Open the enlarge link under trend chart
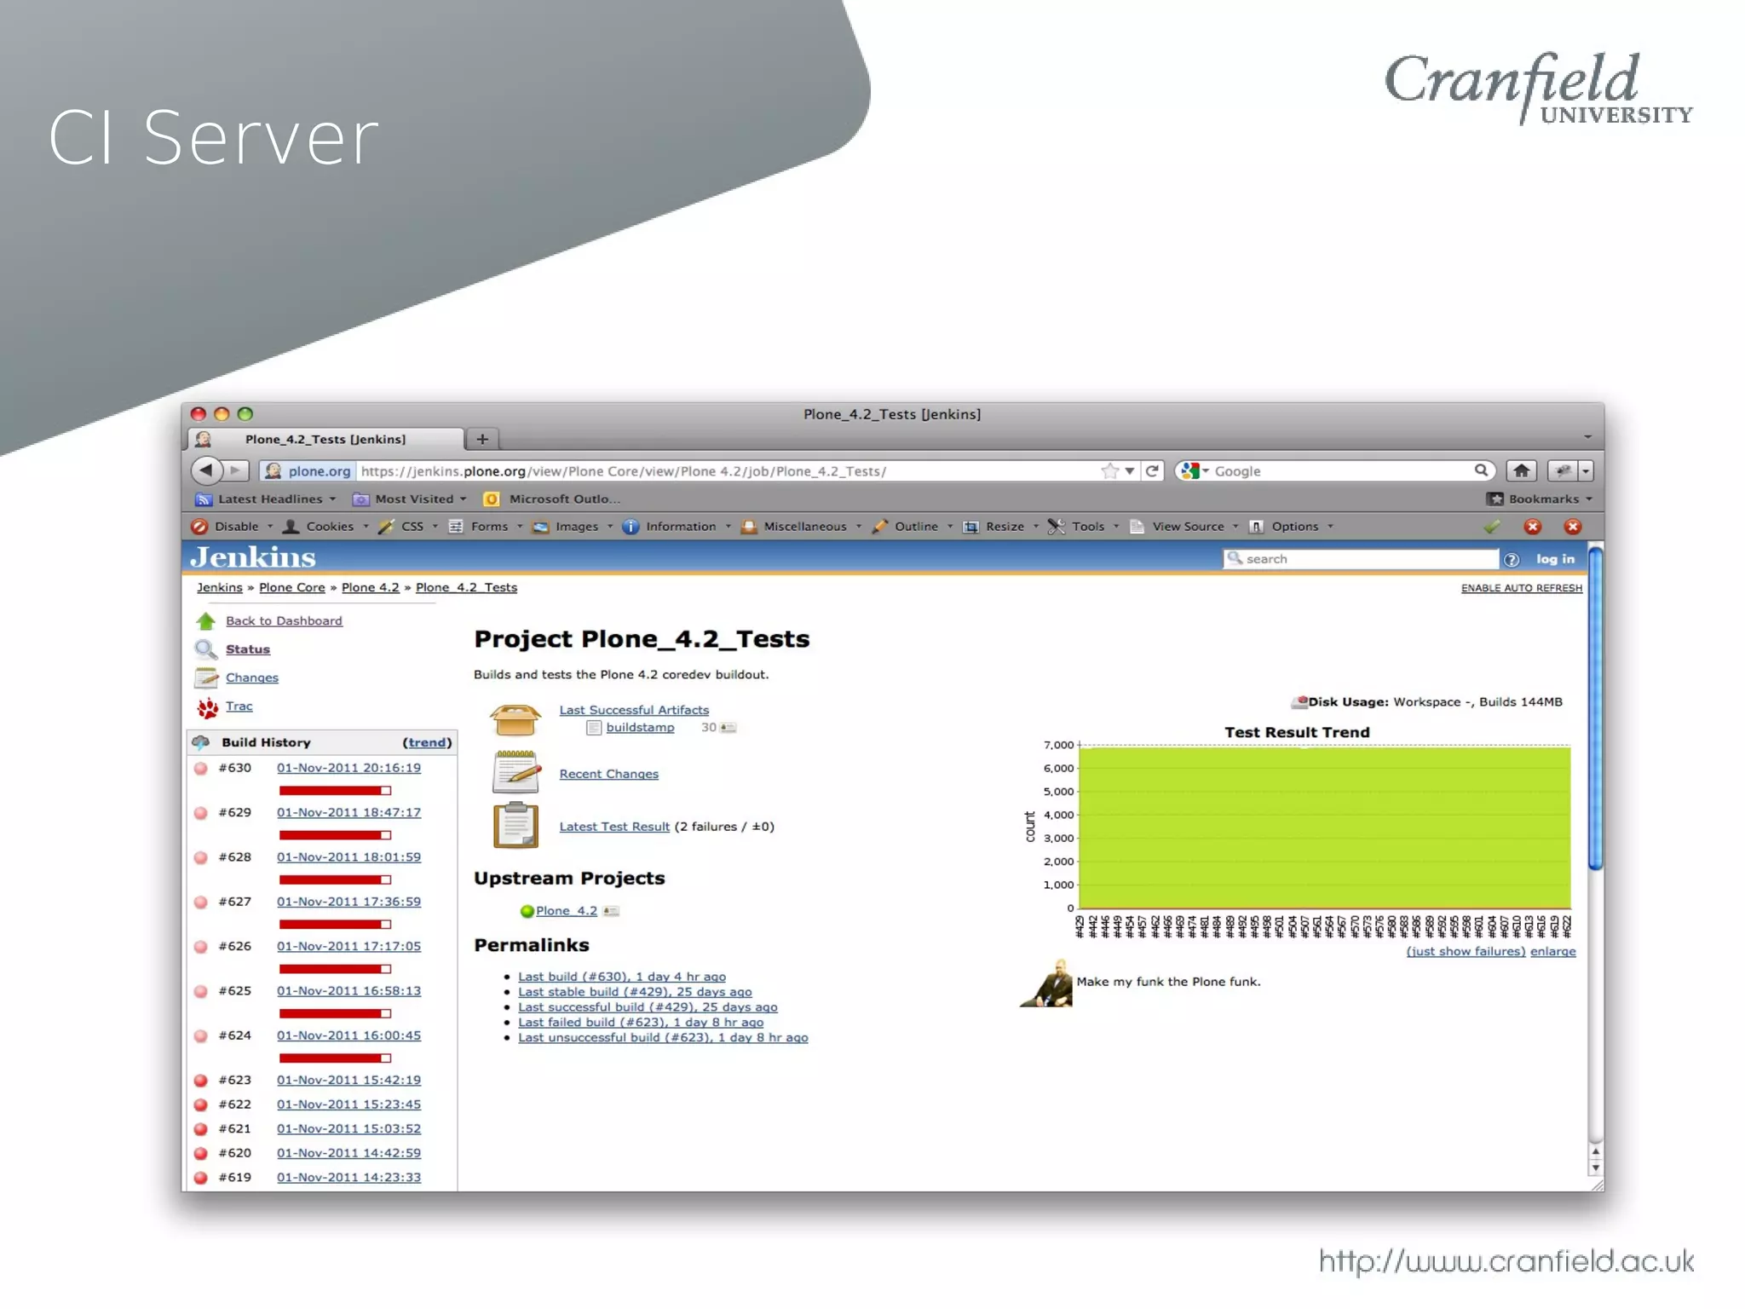This screenshot has height=1309, width=1745. pos(1553,952)
